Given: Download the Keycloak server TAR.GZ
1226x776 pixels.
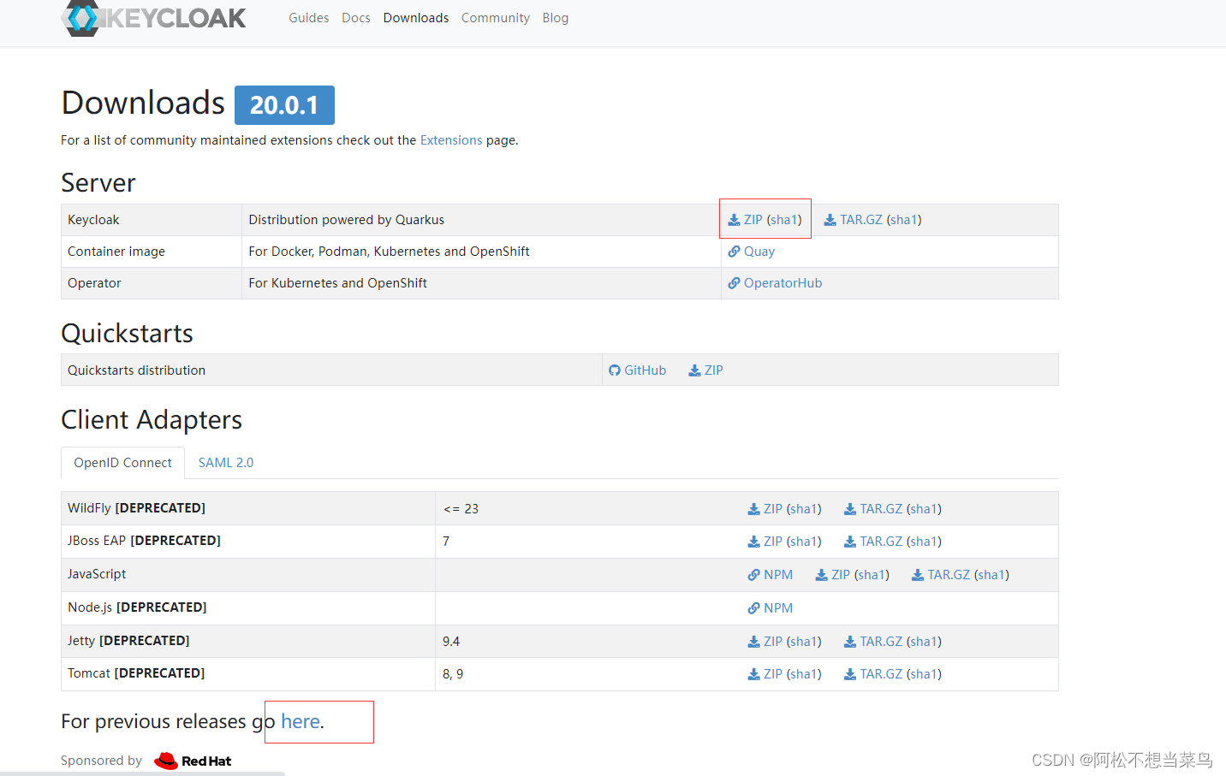Looking at the screenshot, I should (861, 220).
